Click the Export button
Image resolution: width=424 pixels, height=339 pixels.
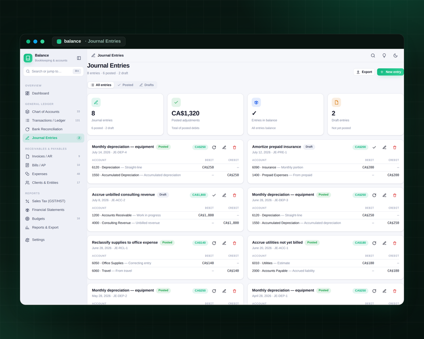tap(364, 72)
